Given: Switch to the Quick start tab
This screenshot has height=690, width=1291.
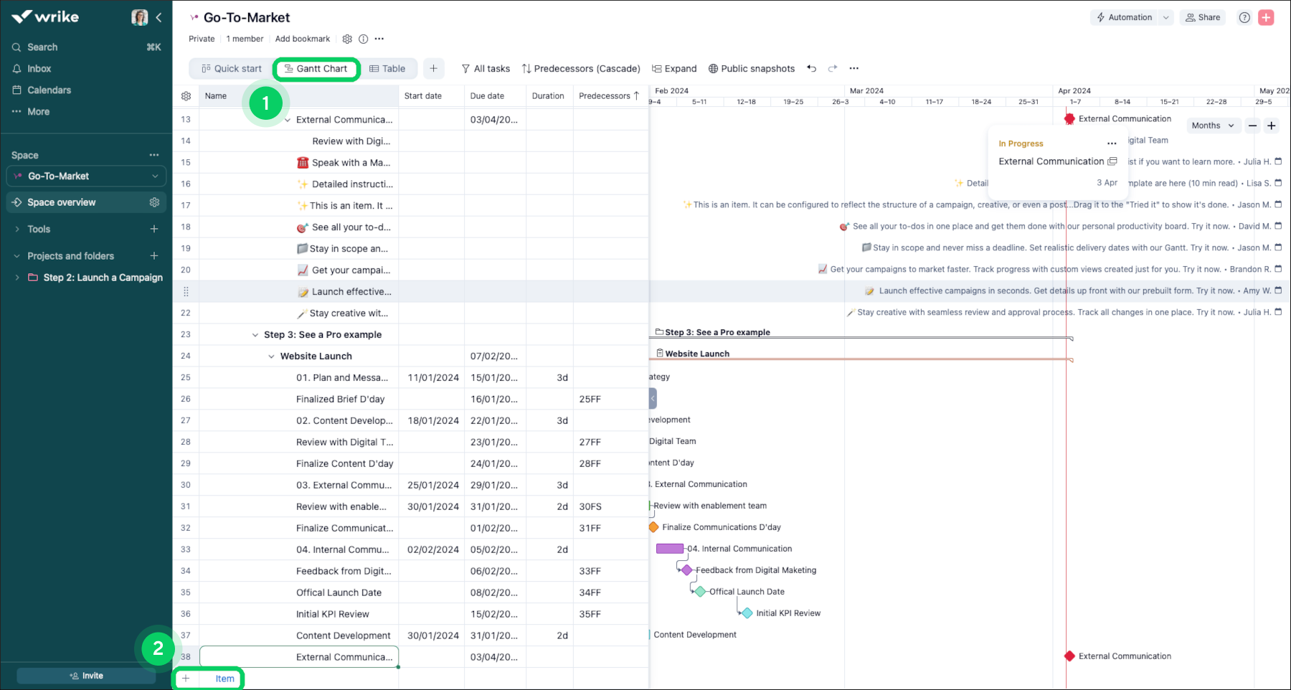Looking at the screenshot, I should click(230, 68).
